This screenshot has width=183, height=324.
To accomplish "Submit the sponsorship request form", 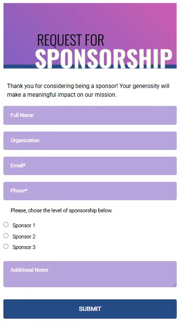I will [x=90, y=309].
